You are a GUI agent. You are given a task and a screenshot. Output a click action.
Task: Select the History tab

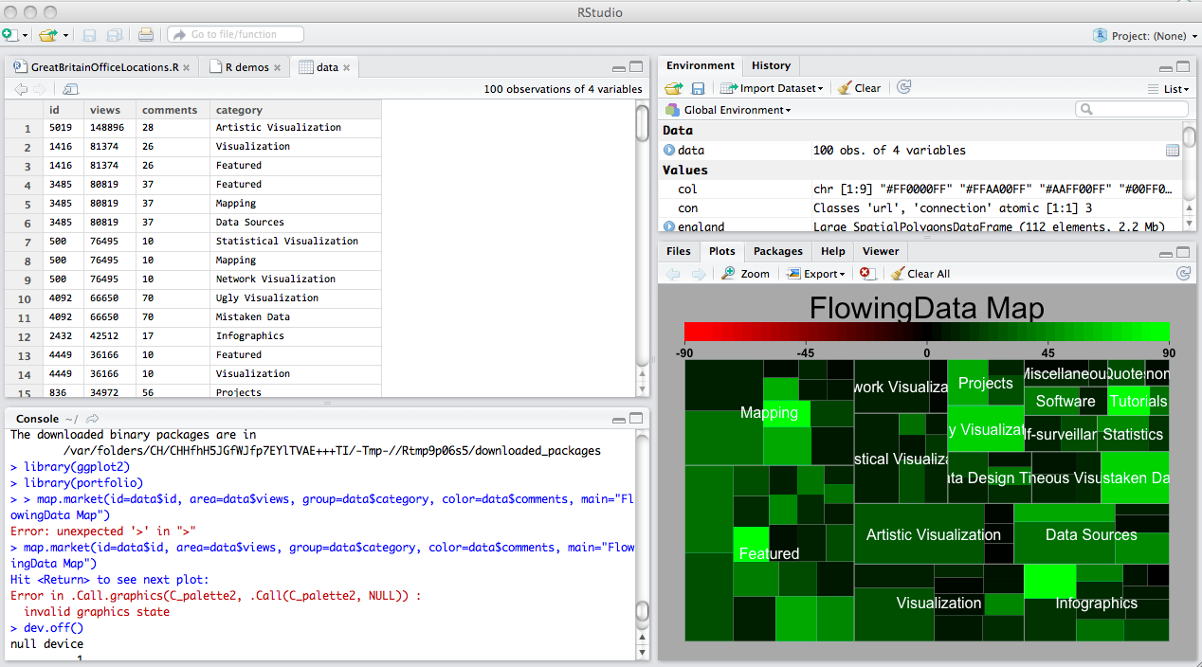coord(771,65)
